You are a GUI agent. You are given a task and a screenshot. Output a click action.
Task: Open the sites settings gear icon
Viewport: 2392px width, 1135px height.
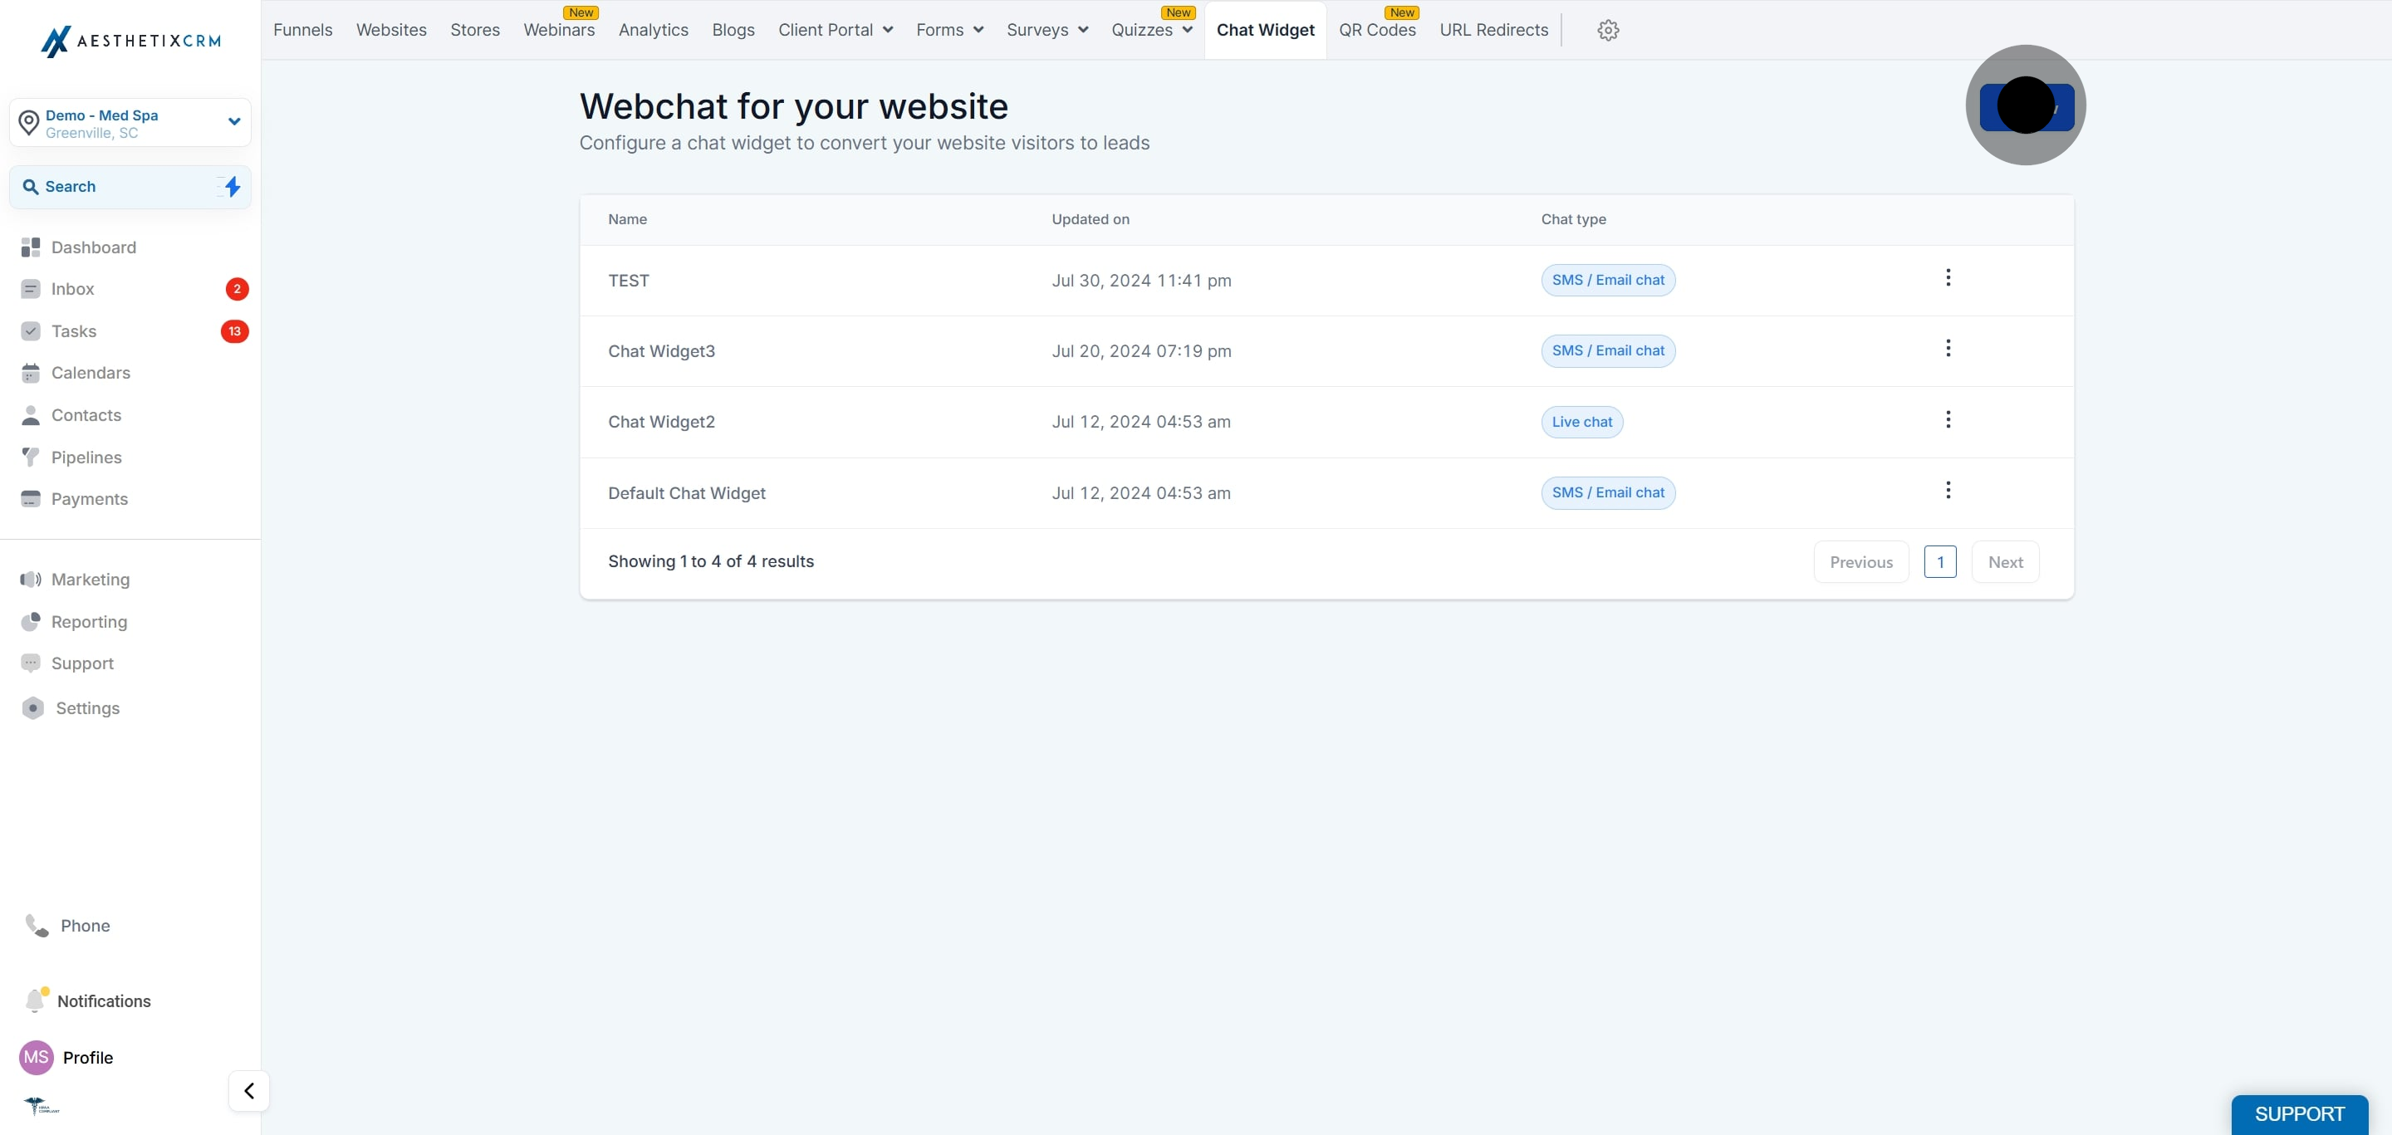click(1607, 31)
